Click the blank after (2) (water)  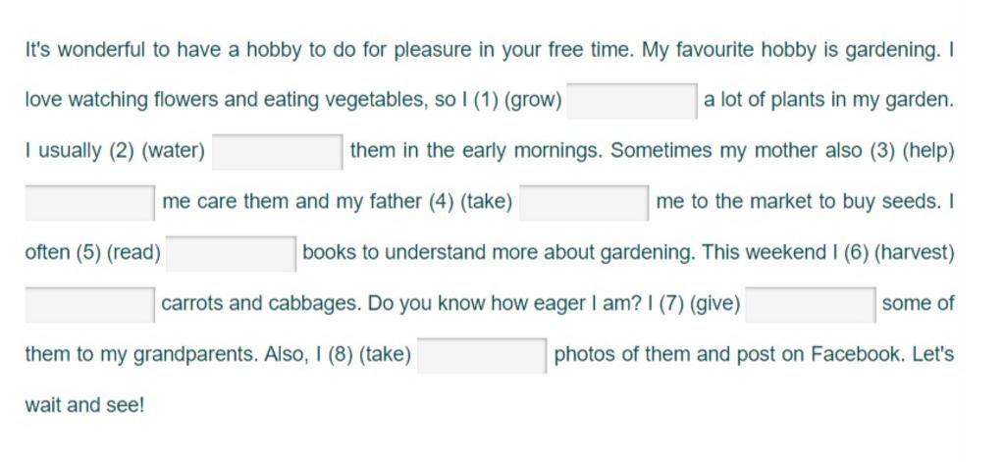pos(277,152)
